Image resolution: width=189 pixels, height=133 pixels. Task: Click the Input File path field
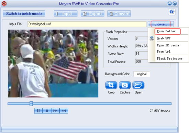click(x=87, y=24)
